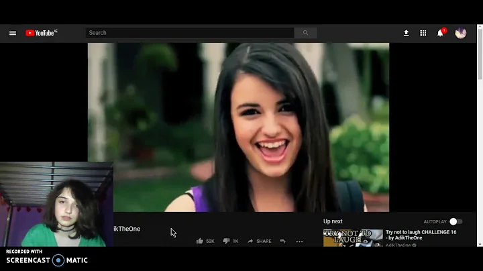Click the '1K' dislikes count

click(235, 241)
